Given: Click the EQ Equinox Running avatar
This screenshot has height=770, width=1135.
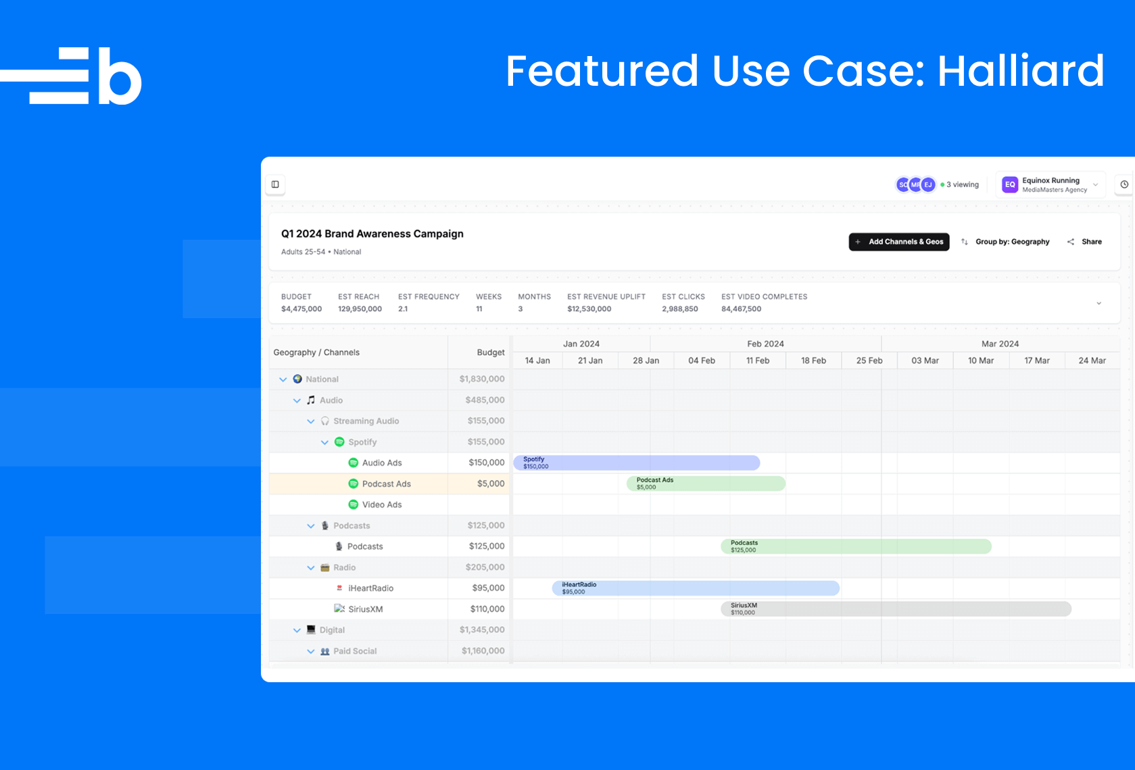Looking at the screenshot, I should pyautogui.click(x=1010, y=184).
